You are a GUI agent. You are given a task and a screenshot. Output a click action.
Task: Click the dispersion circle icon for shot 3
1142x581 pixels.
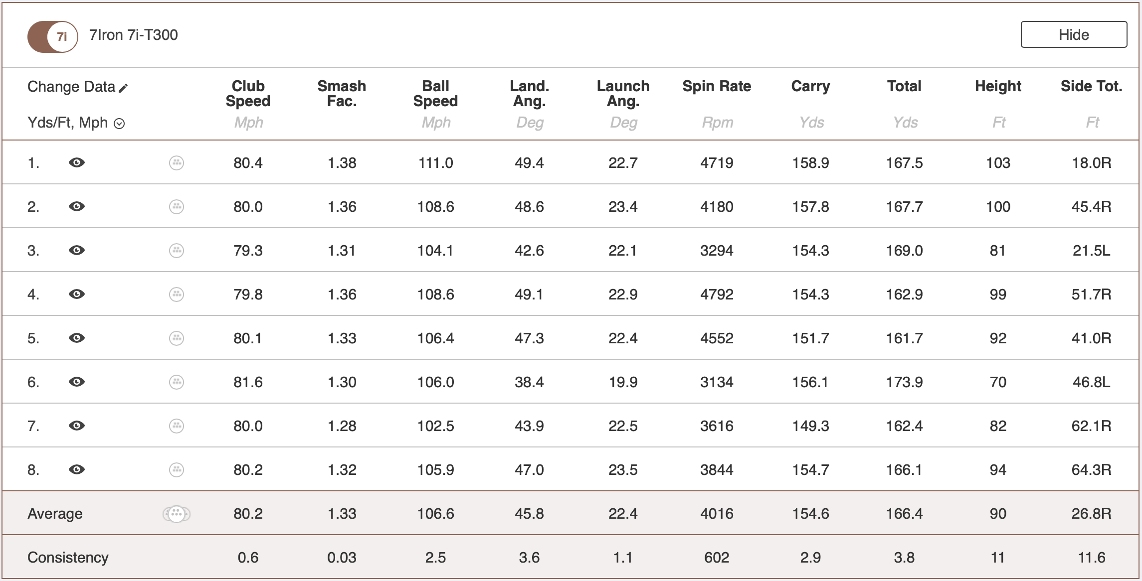pyautogui.click(x=177, y=251)
